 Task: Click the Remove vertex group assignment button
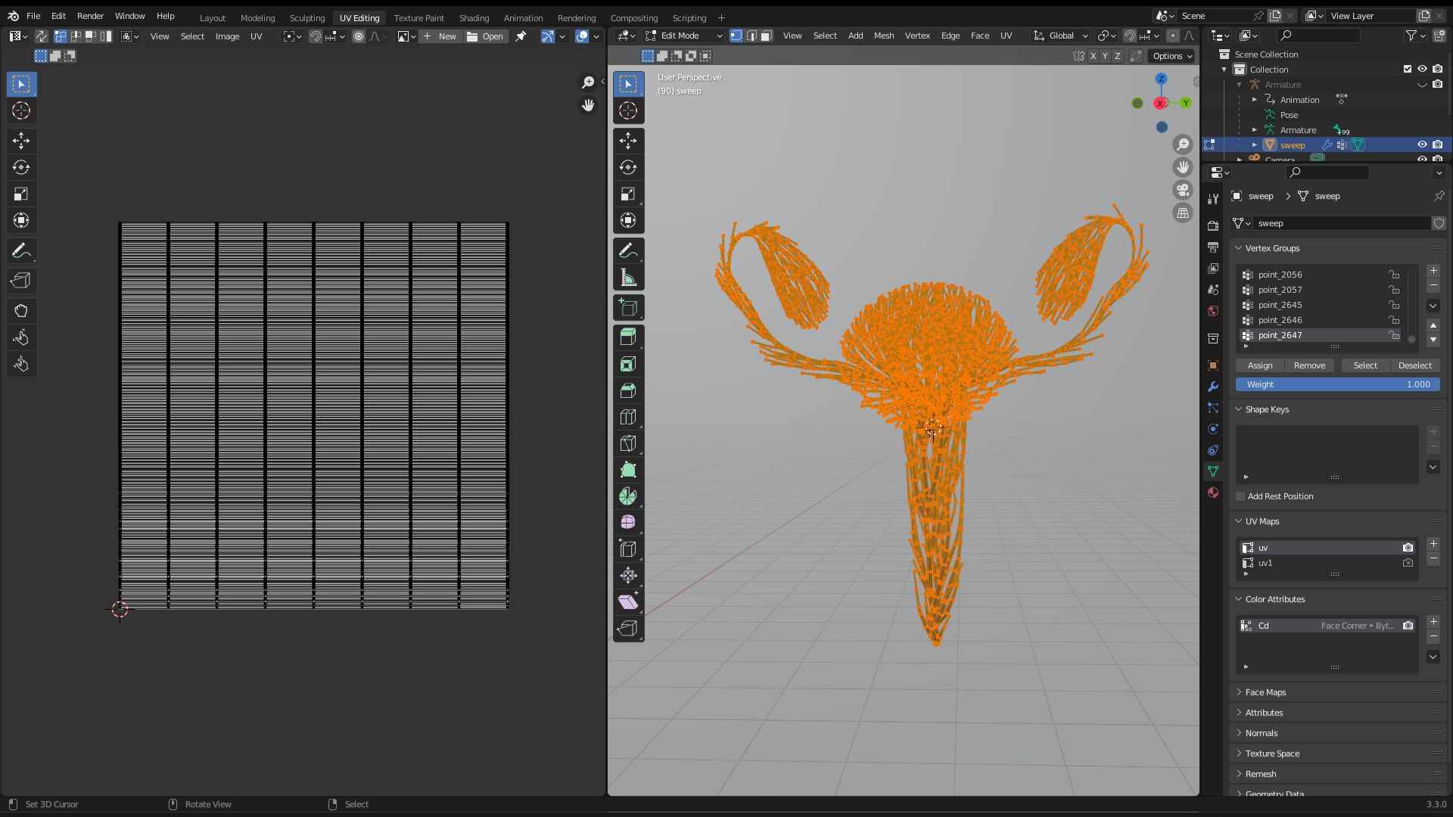coord(1309,365)
